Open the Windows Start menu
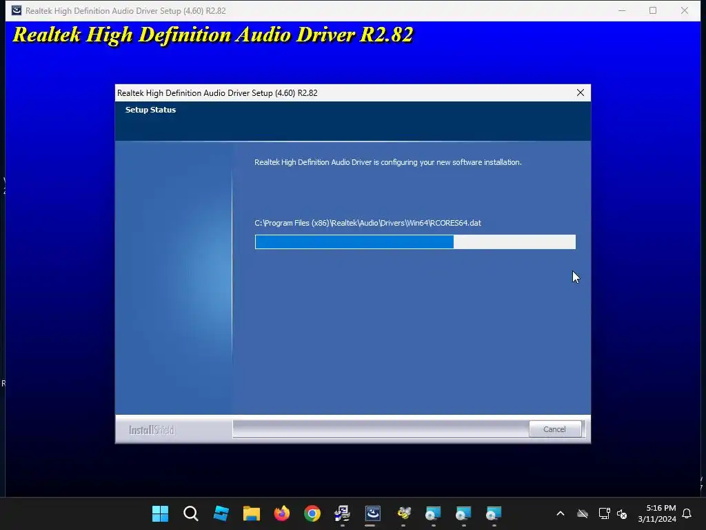 pyautogui.click(x=160, y=513)
